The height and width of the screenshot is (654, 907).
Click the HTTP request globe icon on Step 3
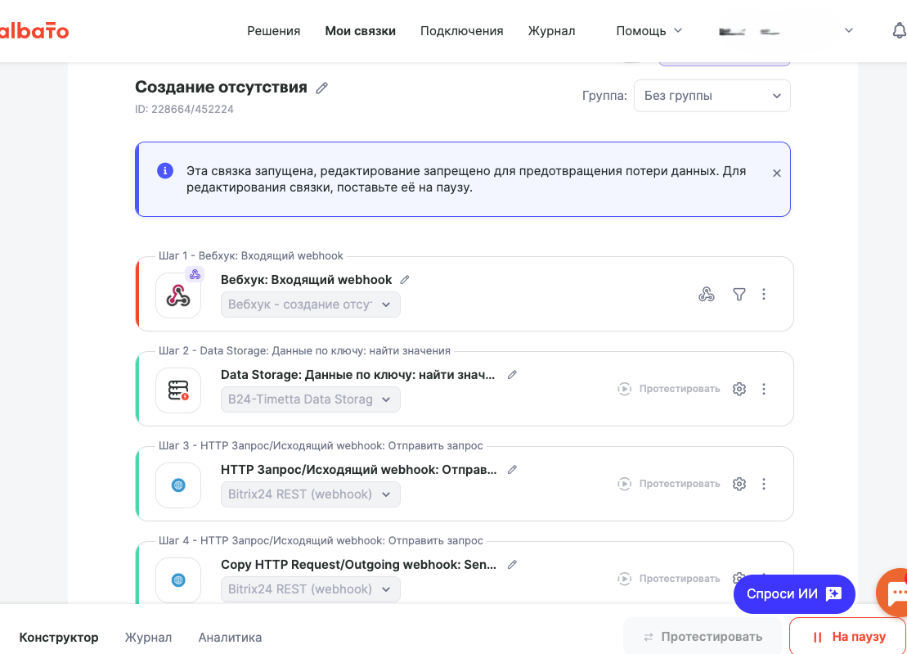point(178,485)
